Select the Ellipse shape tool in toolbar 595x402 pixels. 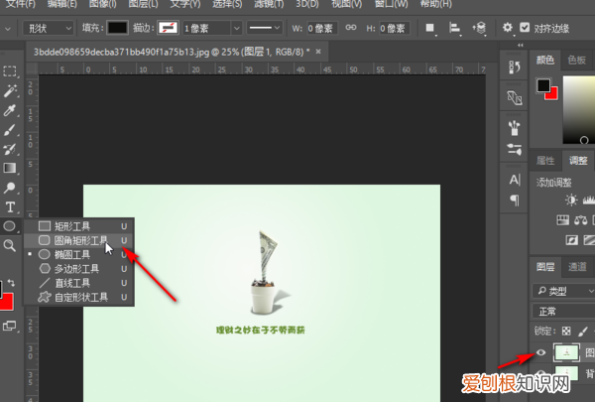[x=10, y=226]
